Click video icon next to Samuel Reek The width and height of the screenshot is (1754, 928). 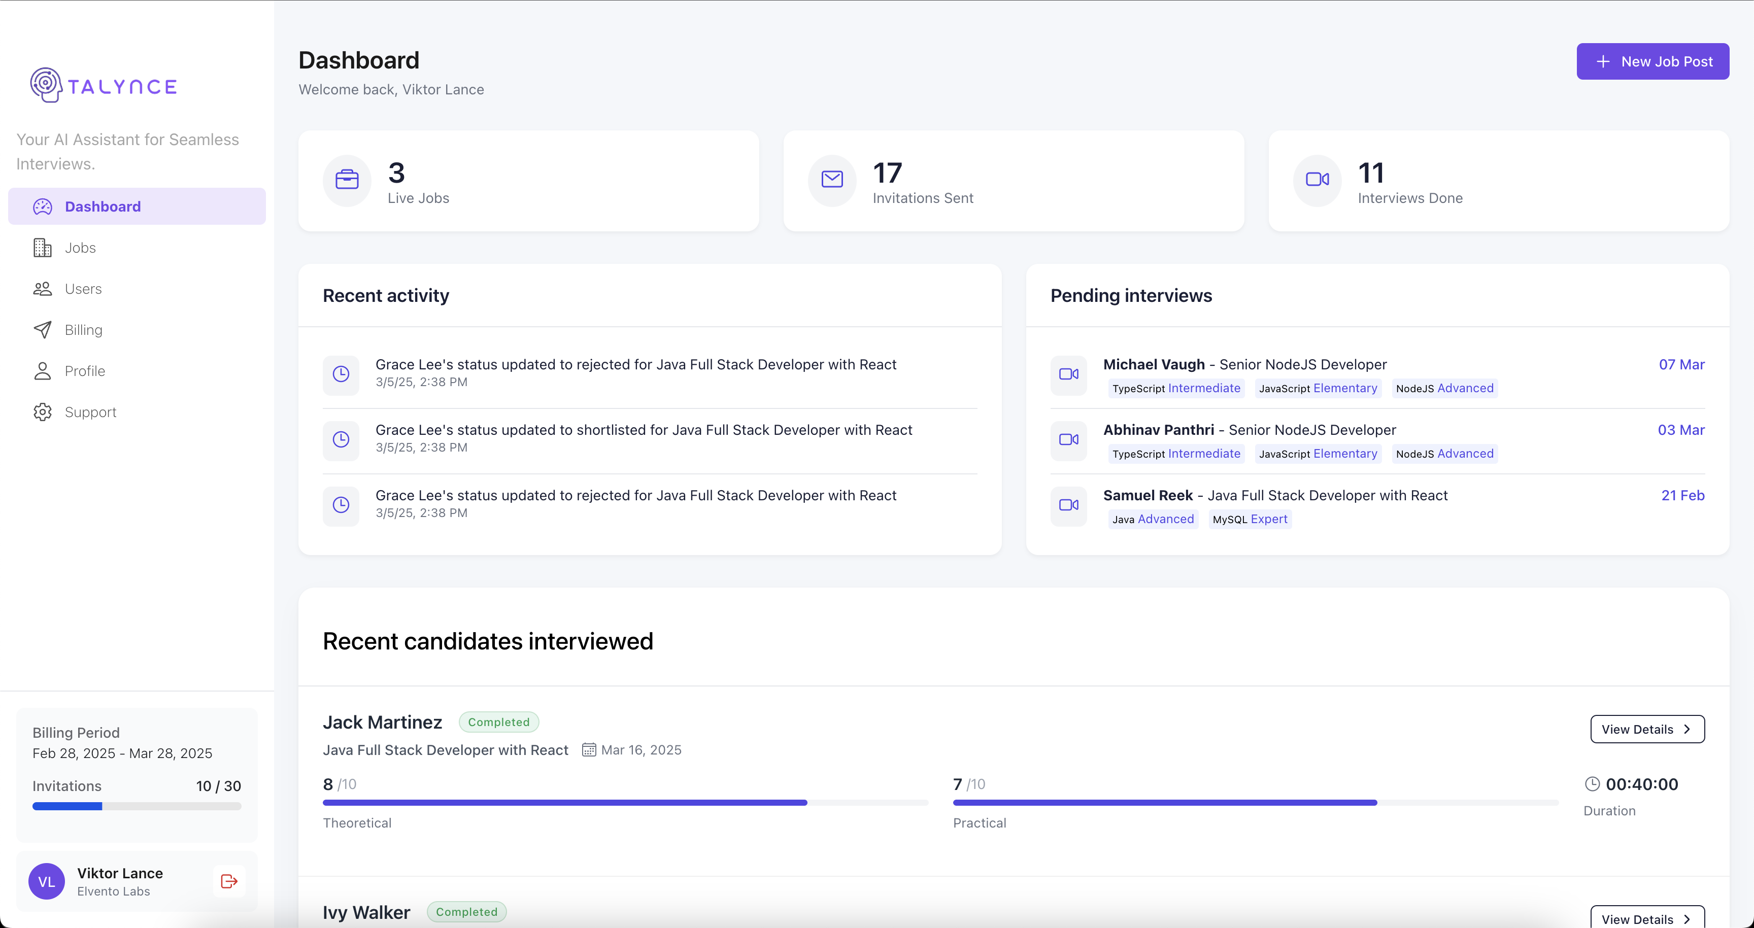pos(1068,505)
